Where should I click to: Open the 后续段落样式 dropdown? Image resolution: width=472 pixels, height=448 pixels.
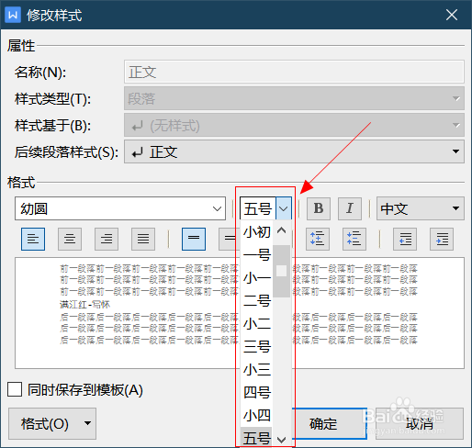294,151
